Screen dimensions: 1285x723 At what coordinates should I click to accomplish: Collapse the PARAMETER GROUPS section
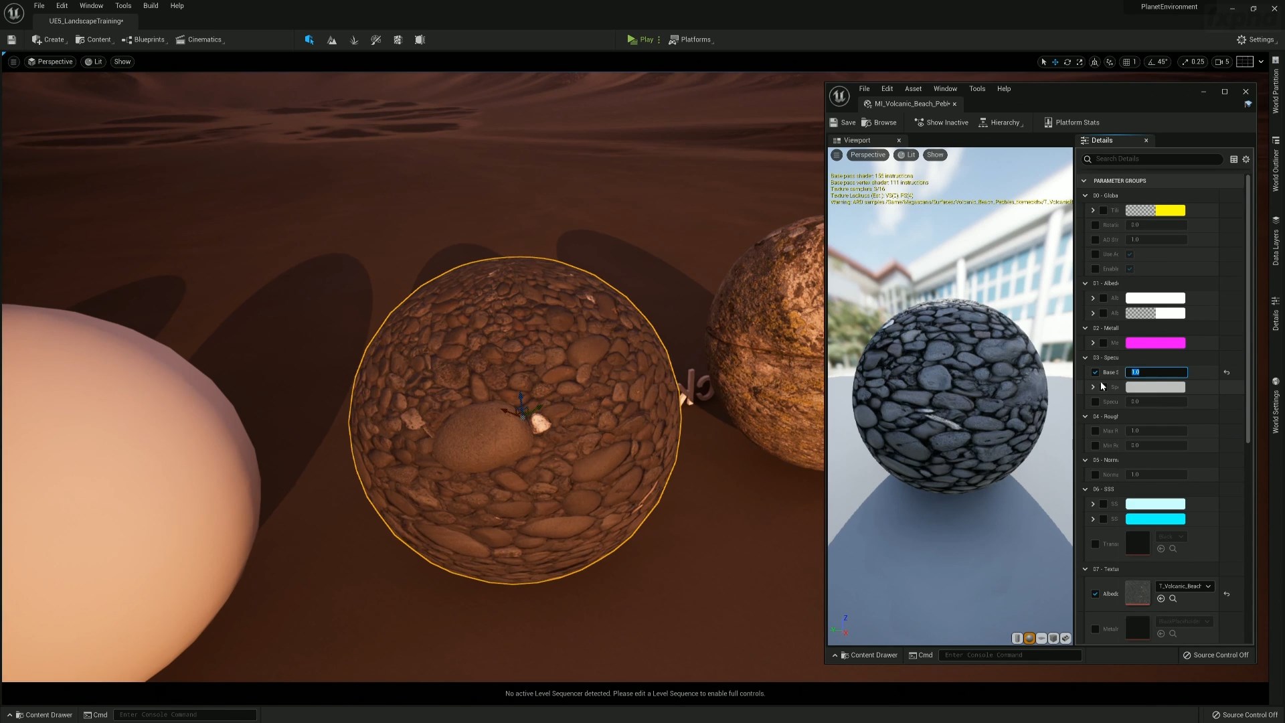(x=1084, y=181)
